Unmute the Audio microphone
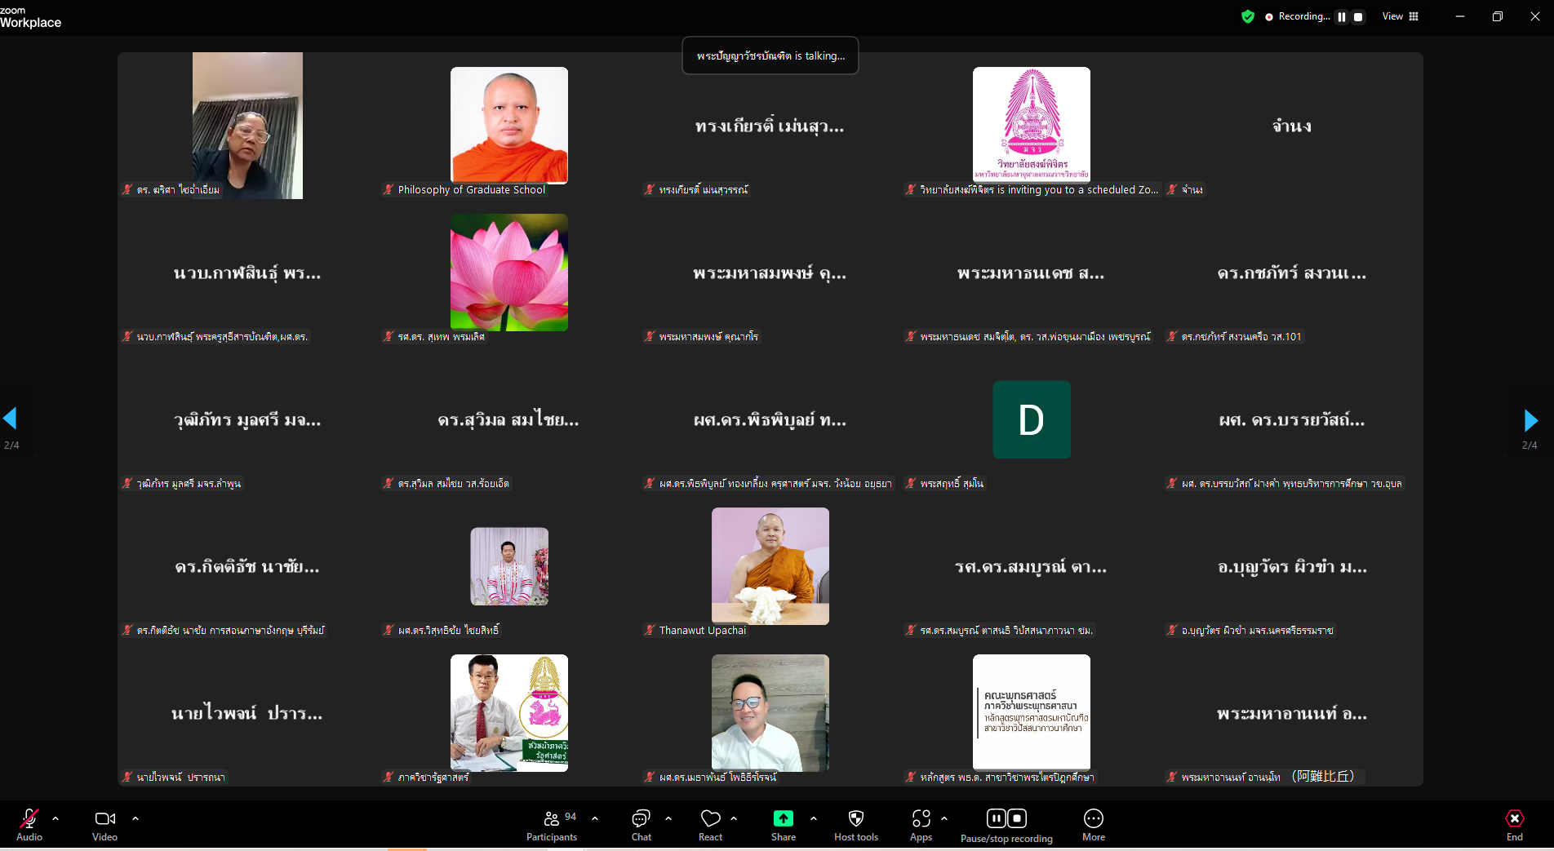Image resolution: width=1554 pixels, height=851 pixels. coord(29,819)
